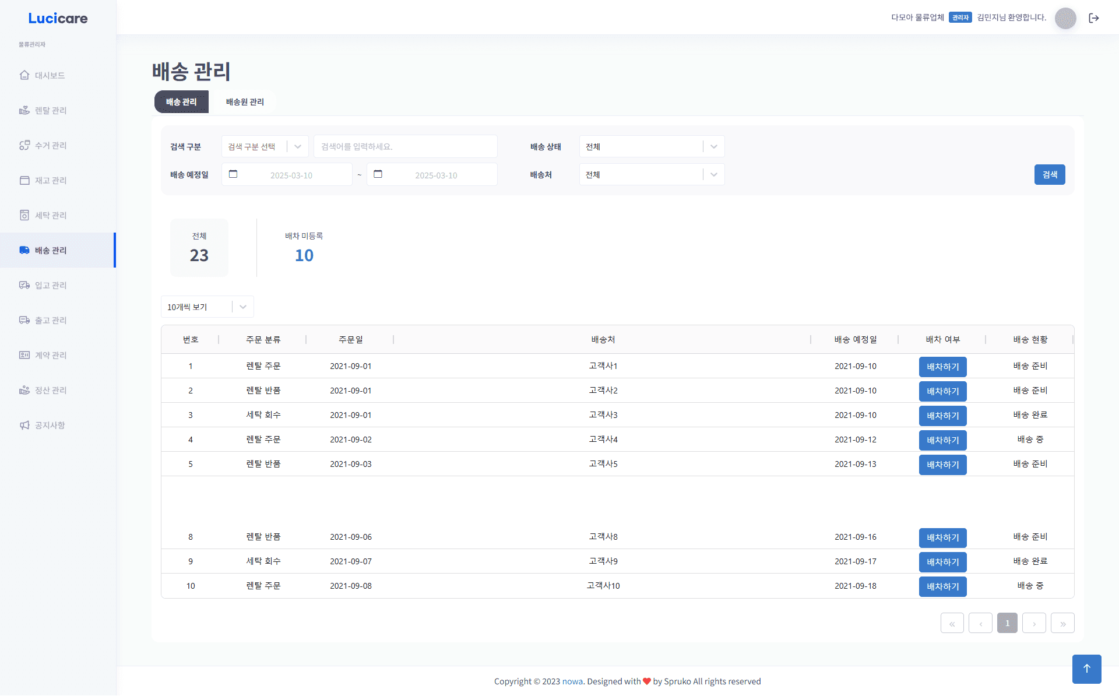Open Notices (공지사항) megaphone icon

[24, 425]
